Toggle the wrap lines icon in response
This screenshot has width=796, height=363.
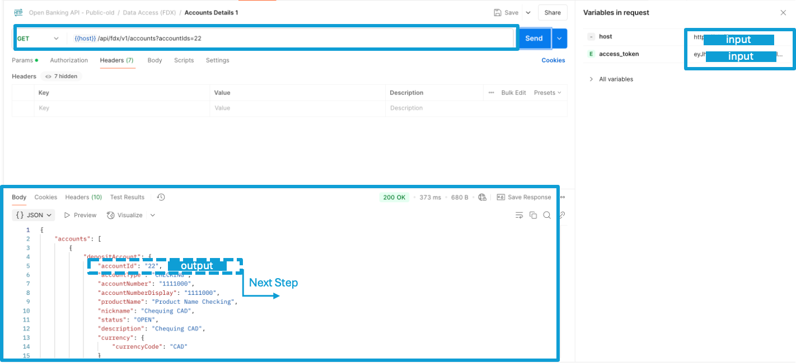[519, 215]
